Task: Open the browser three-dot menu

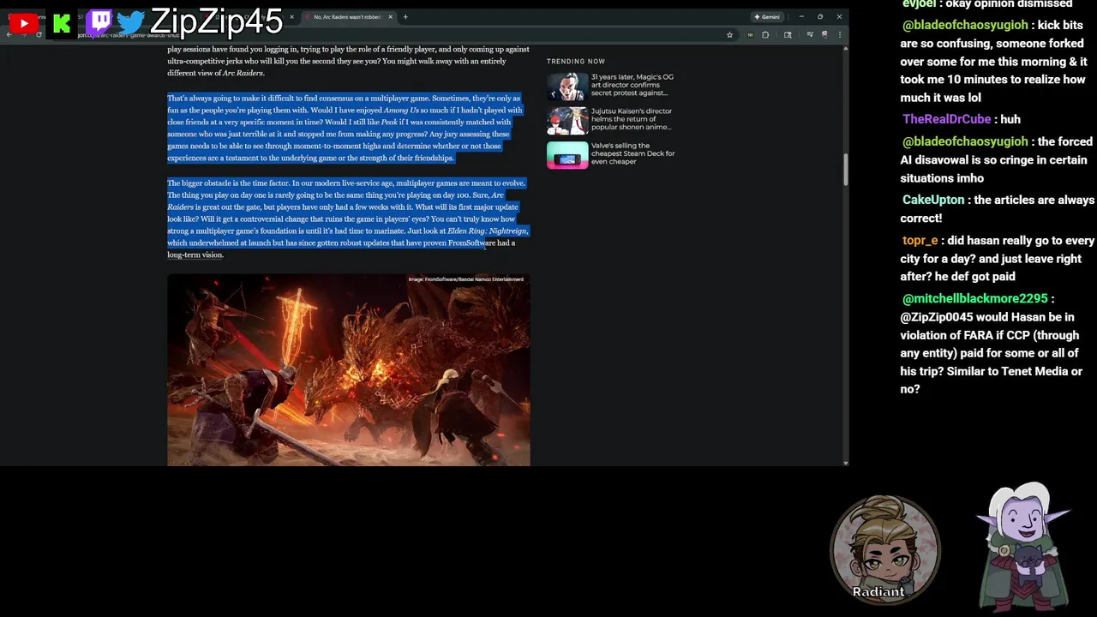Action: click(840, 35)
